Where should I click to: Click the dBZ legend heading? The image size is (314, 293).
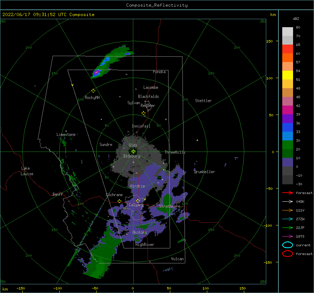[296, 18]
